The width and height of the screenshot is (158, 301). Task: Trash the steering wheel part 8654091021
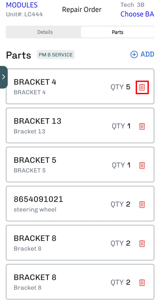[142, 204]
